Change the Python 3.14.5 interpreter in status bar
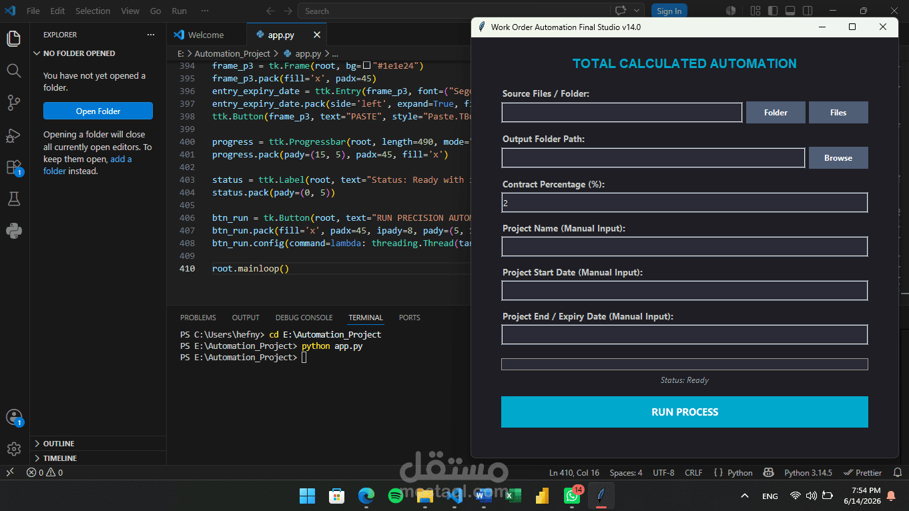The image size is (909, 511). click(x=808, y=472)
